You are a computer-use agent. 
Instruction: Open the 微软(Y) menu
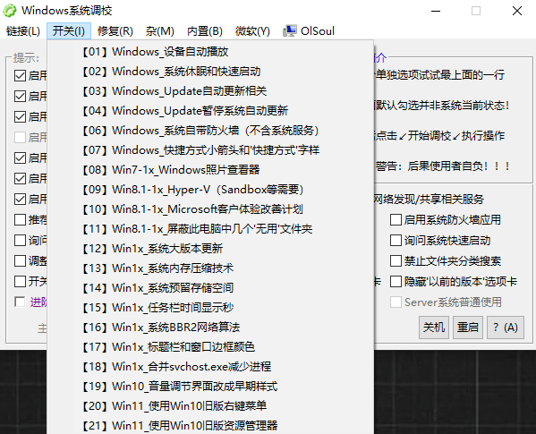[252, 31]
